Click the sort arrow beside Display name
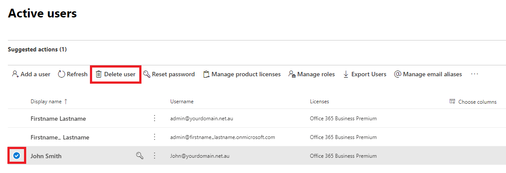This screenshot has height=173, width=506. (x=66, y=102)
